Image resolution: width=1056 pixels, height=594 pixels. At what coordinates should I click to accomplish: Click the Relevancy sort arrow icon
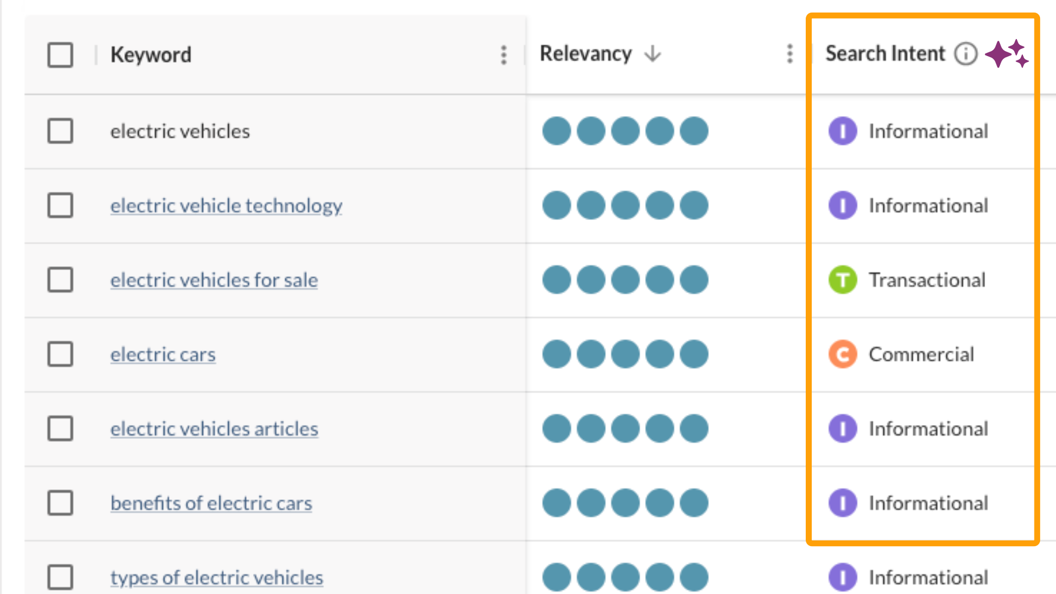coord(652,54)
